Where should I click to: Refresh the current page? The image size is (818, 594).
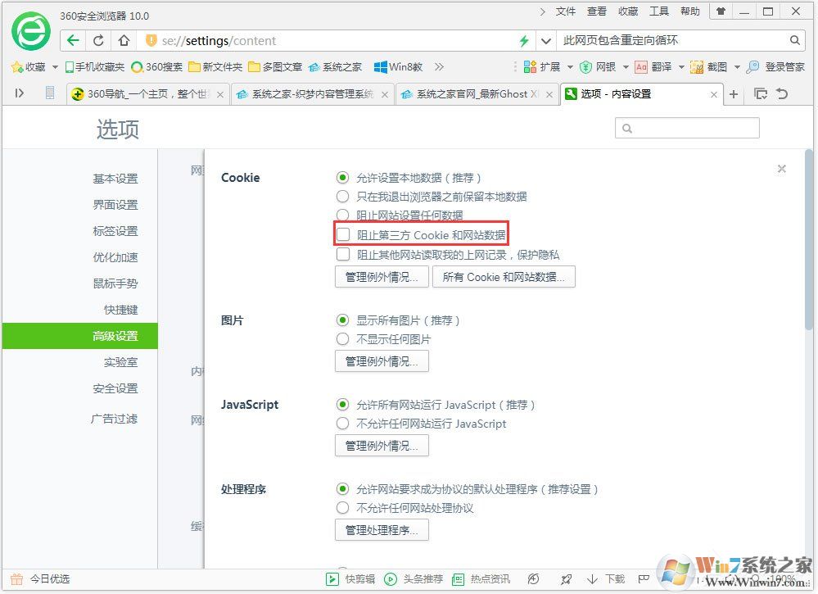pyautogui.click(x=98, y=39)
